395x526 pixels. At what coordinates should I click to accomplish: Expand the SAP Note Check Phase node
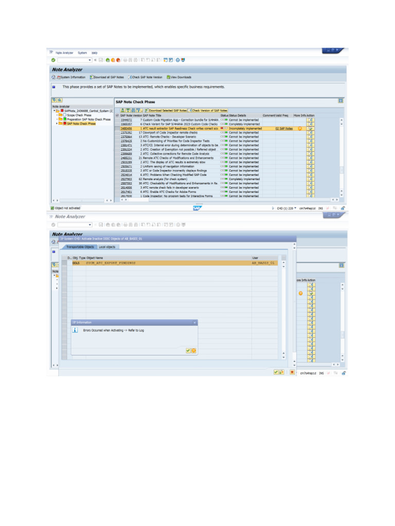tap(57, 123)
